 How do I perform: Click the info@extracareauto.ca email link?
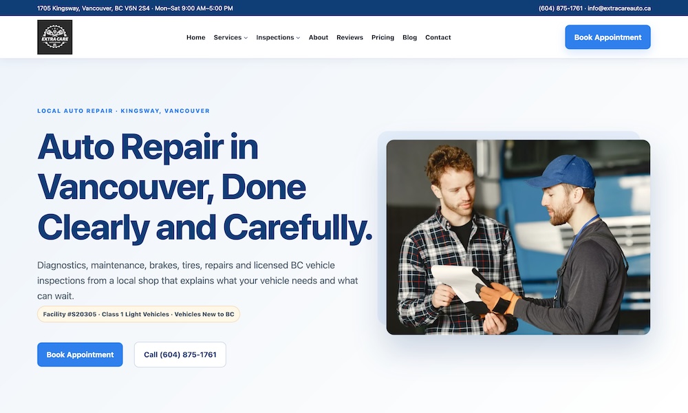(x=619, y=8)
